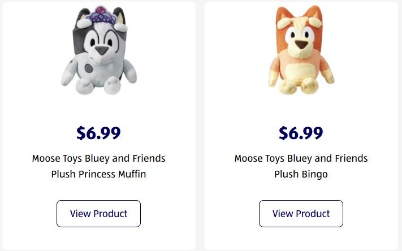The width and height of the screenshot is (402, 251).
Task: Open the Princess Muffin plush image
Action: pos(98,51)
